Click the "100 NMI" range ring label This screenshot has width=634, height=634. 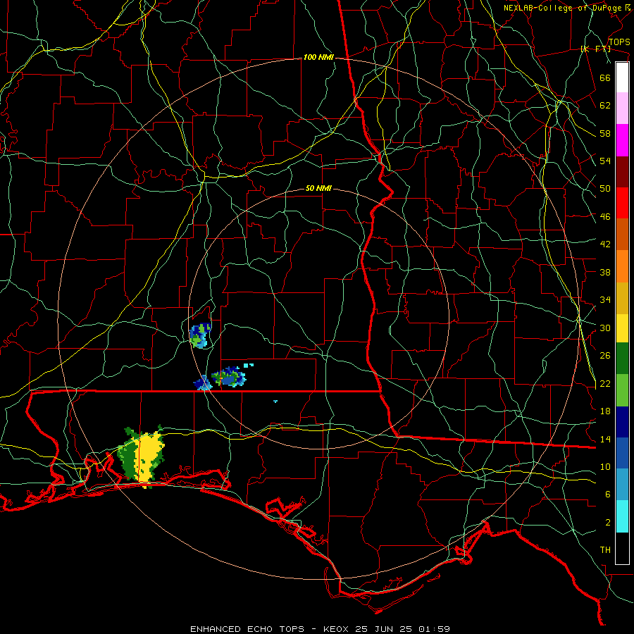pyautogui.click(x=318, y=58)
